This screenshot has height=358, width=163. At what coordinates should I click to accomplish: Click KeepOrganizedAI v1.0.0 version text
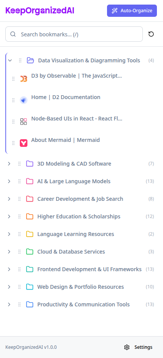point(31,347)
